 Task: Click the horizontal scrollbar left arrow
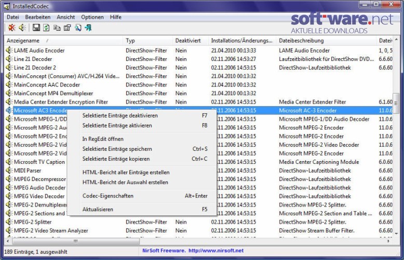(x=8, y=241)
